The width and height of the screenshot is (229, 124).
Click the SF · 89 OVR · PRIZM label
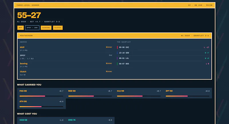200,5
